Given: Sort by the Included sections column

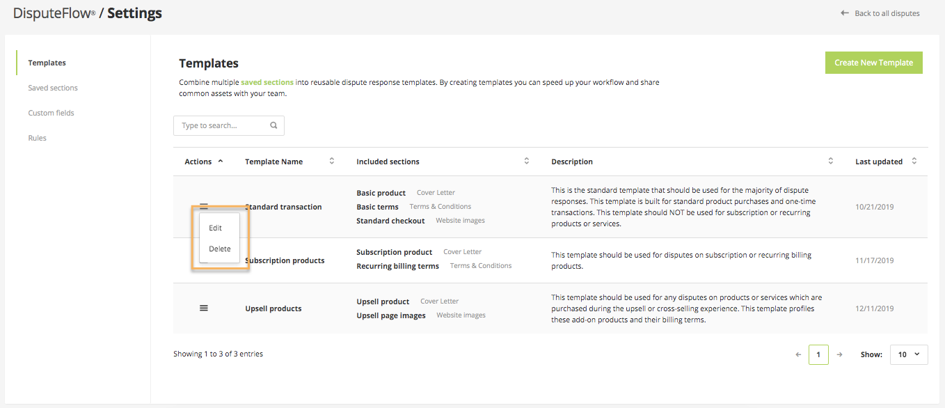Looking at the screenshot, I should (x=526, y=162).
